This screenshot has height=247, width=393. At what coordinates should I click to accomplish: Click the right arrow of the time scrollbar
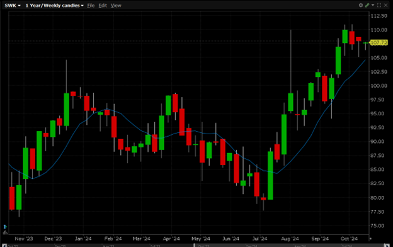click(x=387, y=246)
